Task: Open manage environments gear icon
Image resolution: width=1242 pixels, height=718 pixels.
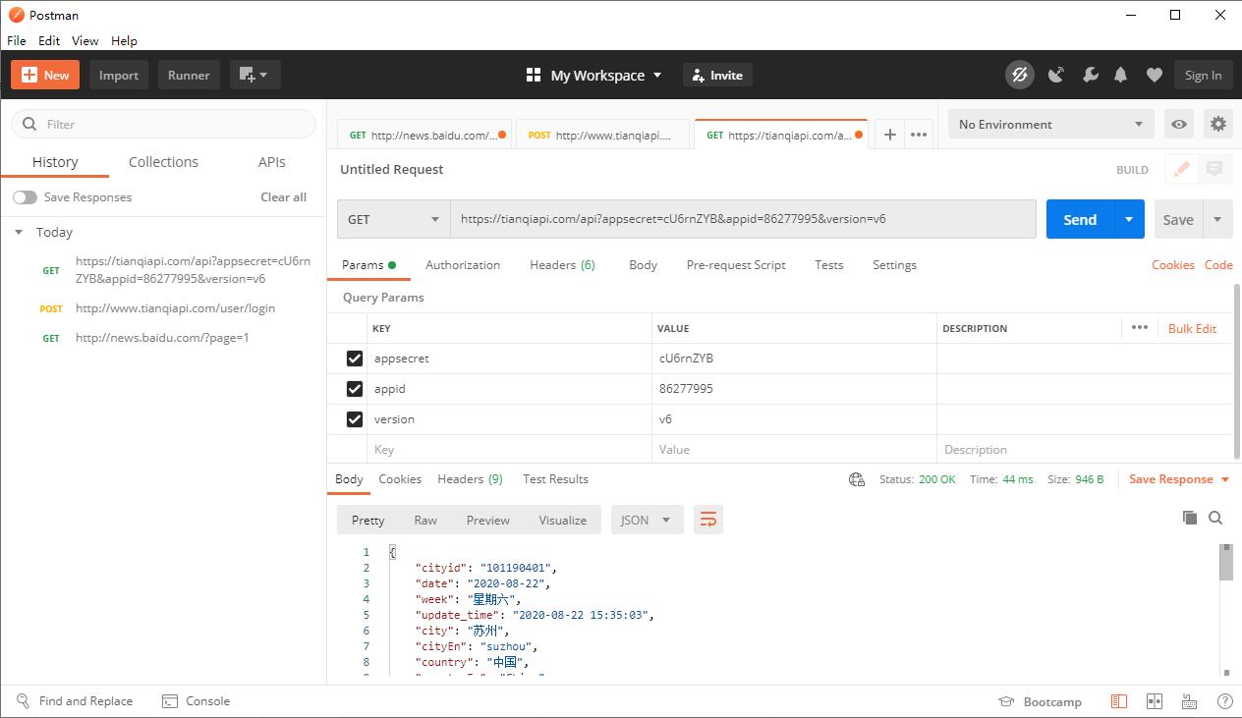Action: coord(1218,124)
